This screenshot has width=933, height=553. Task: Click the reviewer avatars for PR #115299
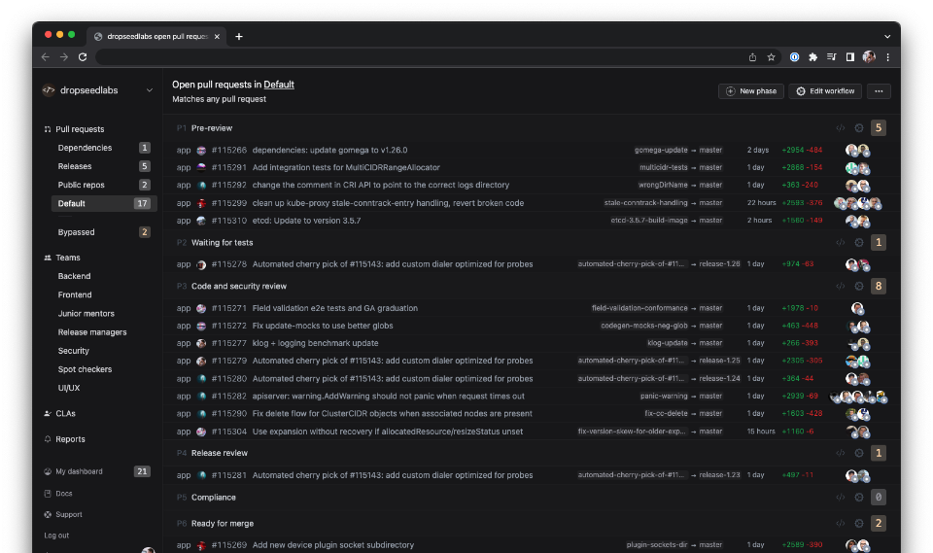point(857,203)
